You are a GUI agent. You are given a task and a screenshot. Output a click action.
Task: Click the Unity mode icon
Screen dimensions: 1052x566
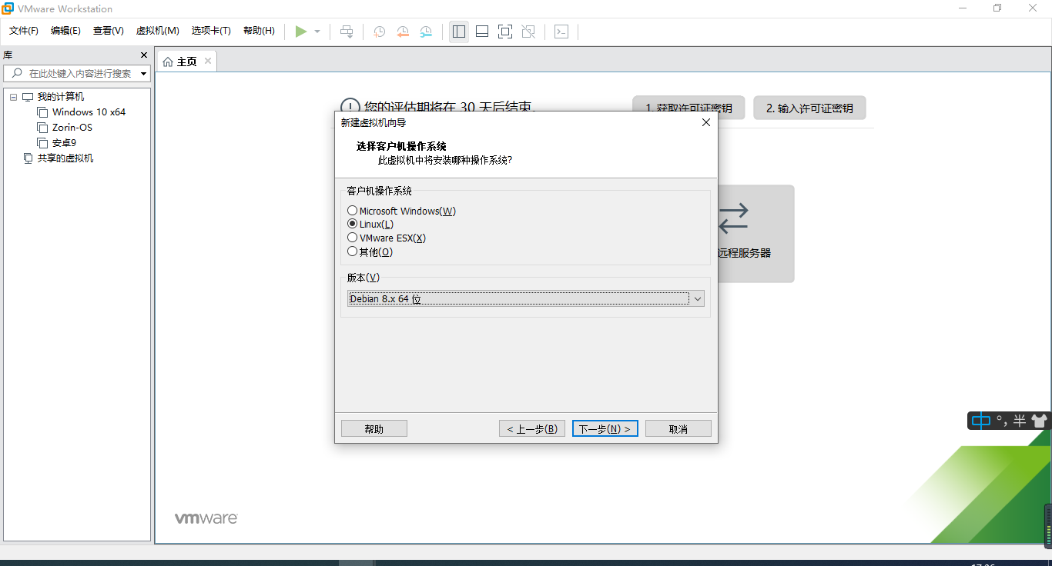(528, 32)
